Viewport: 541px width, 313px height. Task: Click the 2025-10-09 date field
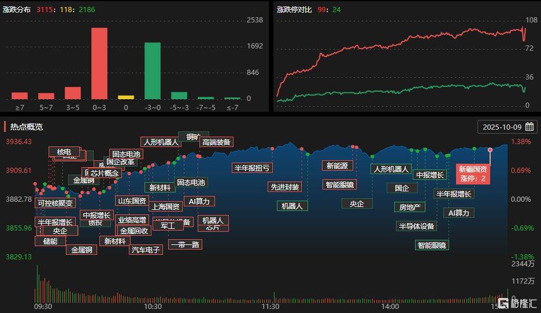(x=507, y=127)
